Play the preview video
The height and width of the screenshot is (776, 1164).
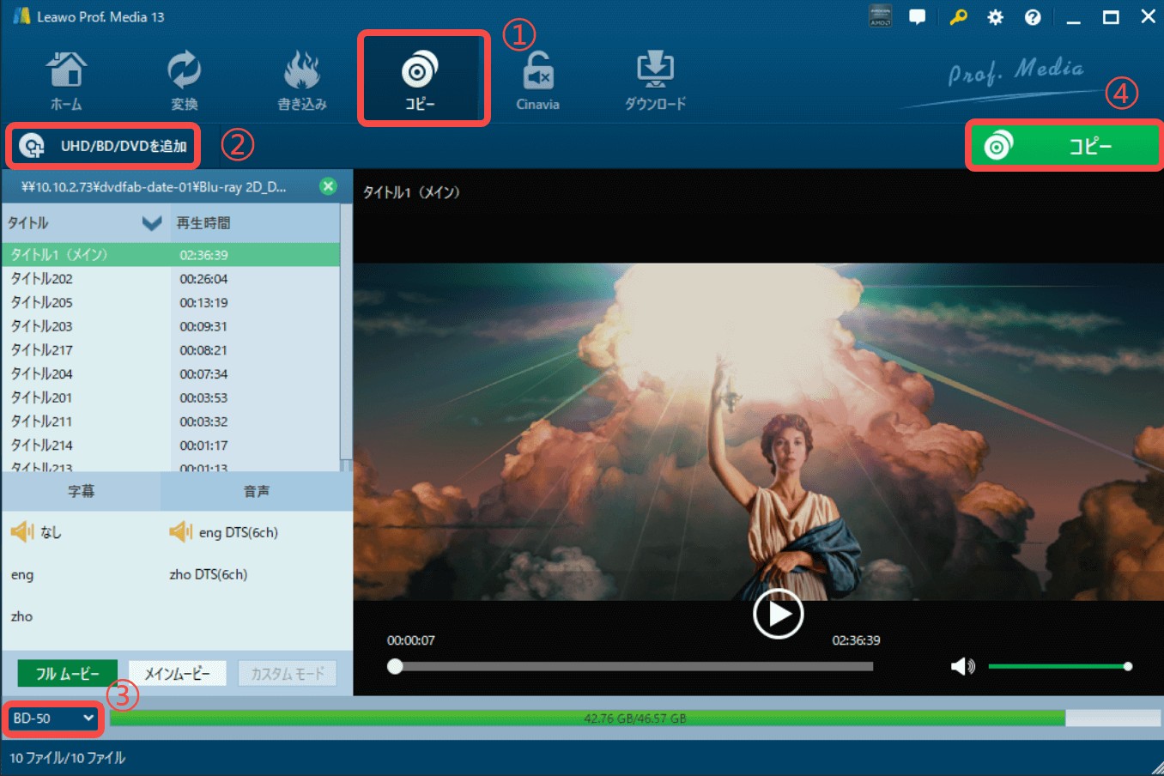(x=778, y=614)
